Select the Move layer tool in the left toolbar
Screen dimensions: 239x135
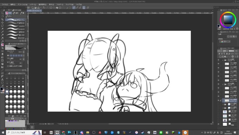2,23
